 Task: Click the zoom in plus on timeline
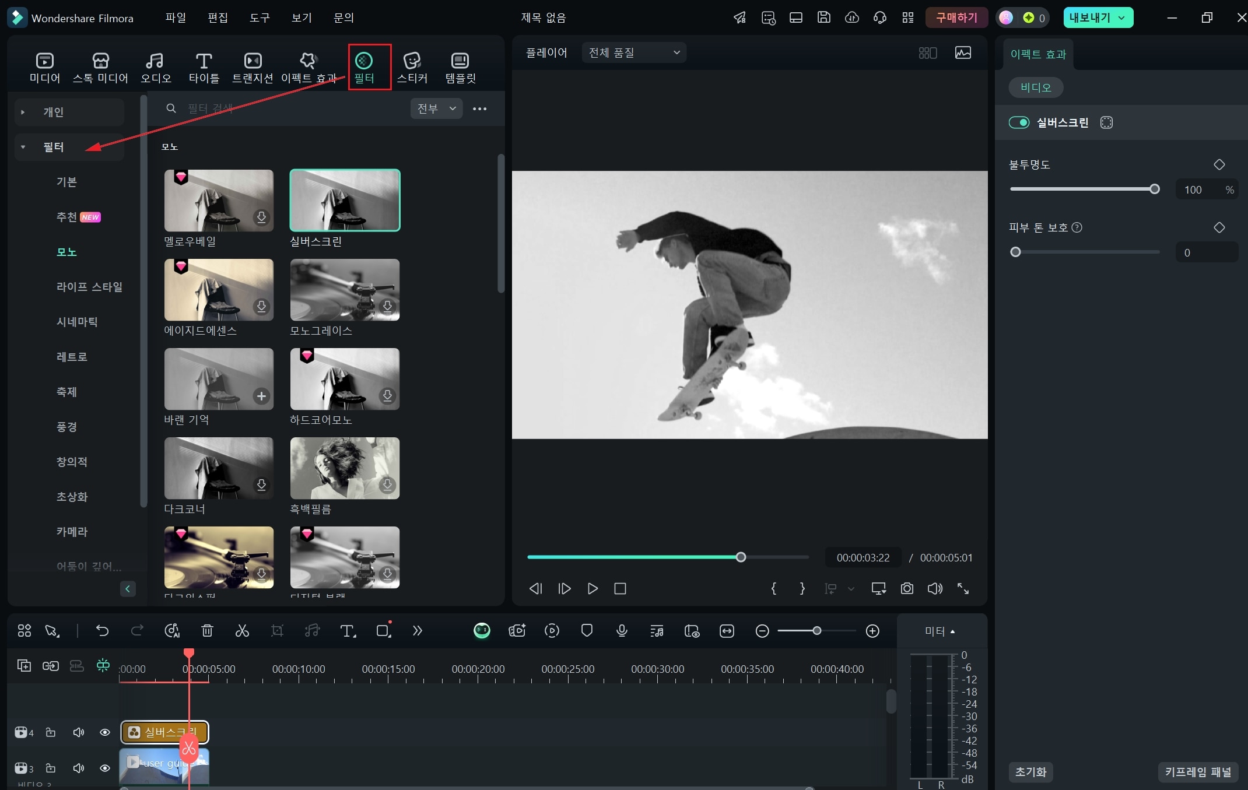[872, 630]
